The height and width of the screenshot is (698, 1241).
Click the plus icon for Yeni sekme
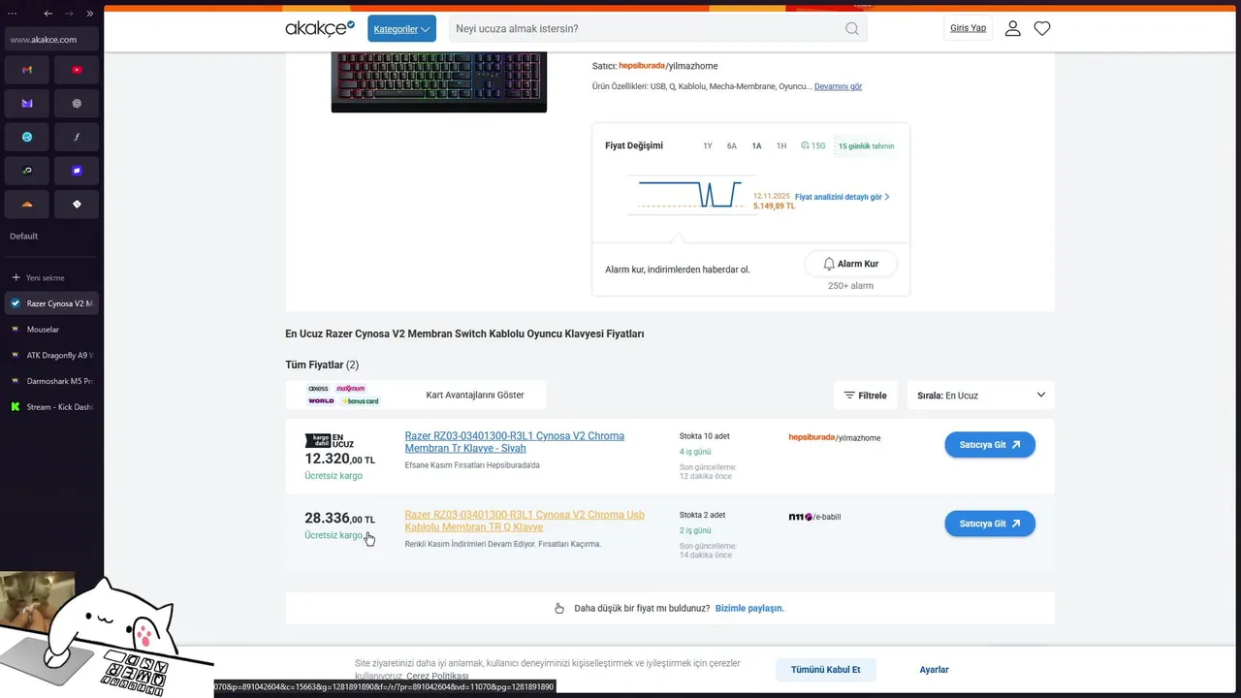(x=16, y=277)
